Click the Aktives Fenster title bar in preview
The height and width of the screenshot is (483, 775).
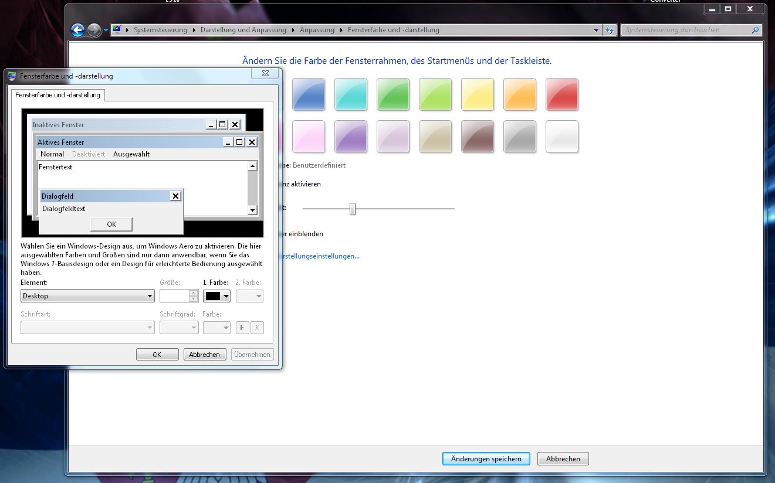click(147, 142)
